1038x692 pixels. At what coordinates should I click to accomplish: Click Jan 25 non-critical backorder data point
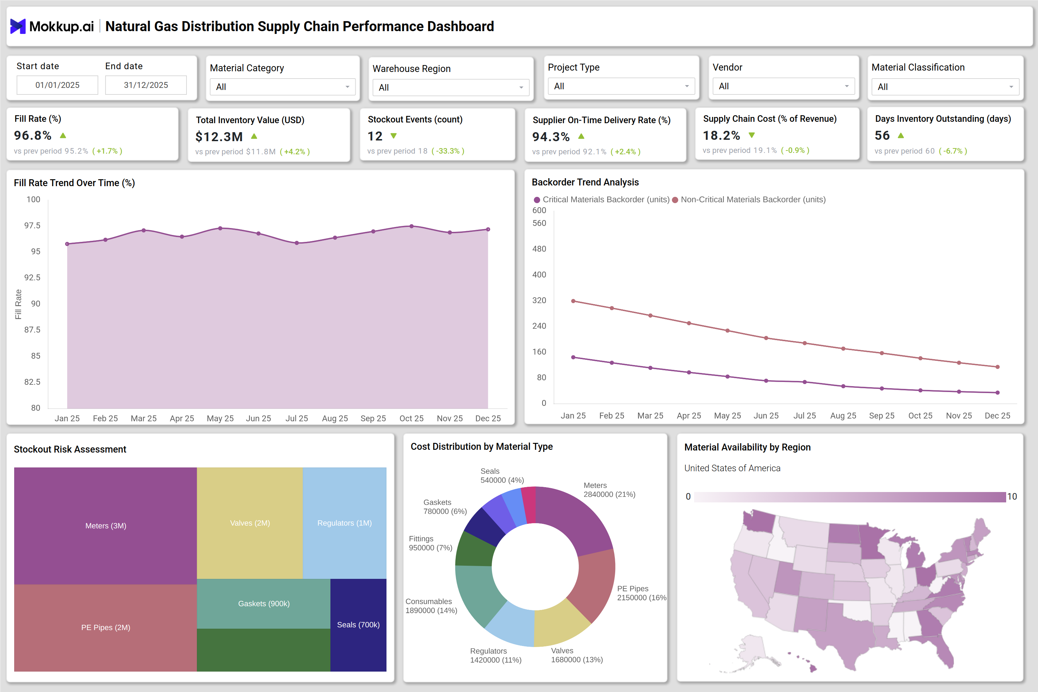573,301
